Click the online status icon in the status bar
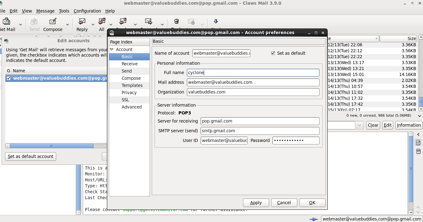The height and width of the screenshot is (222, 423). [314, 219]
